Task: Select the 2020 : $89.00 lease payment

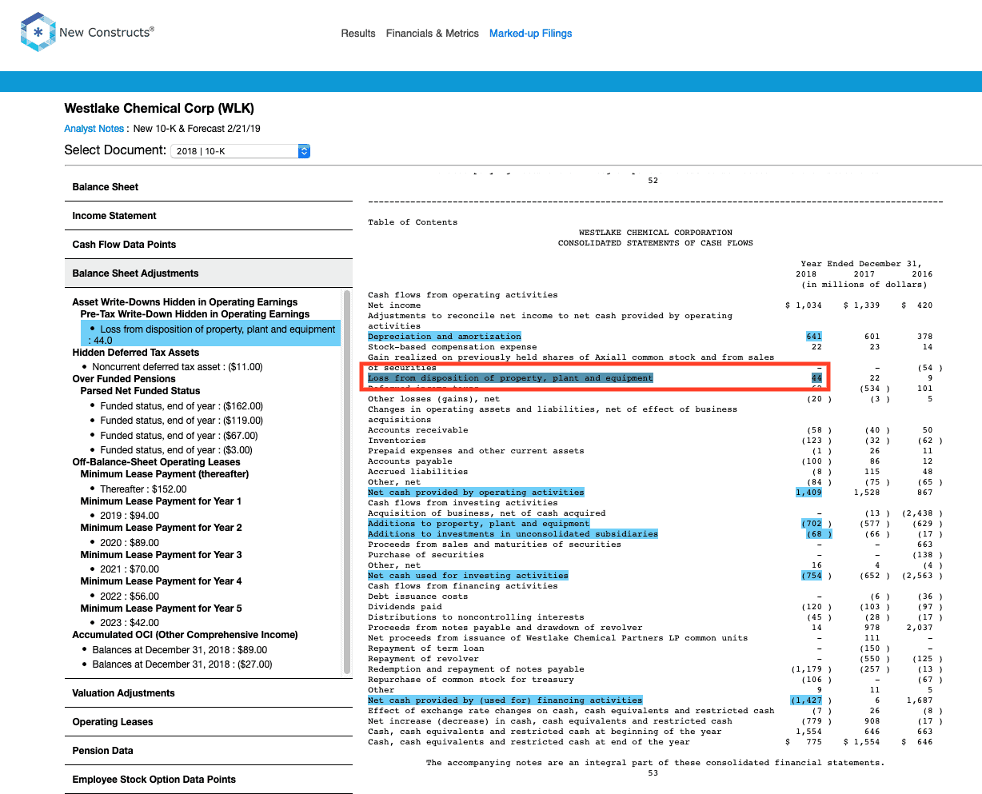Action: tap(130, 543)
